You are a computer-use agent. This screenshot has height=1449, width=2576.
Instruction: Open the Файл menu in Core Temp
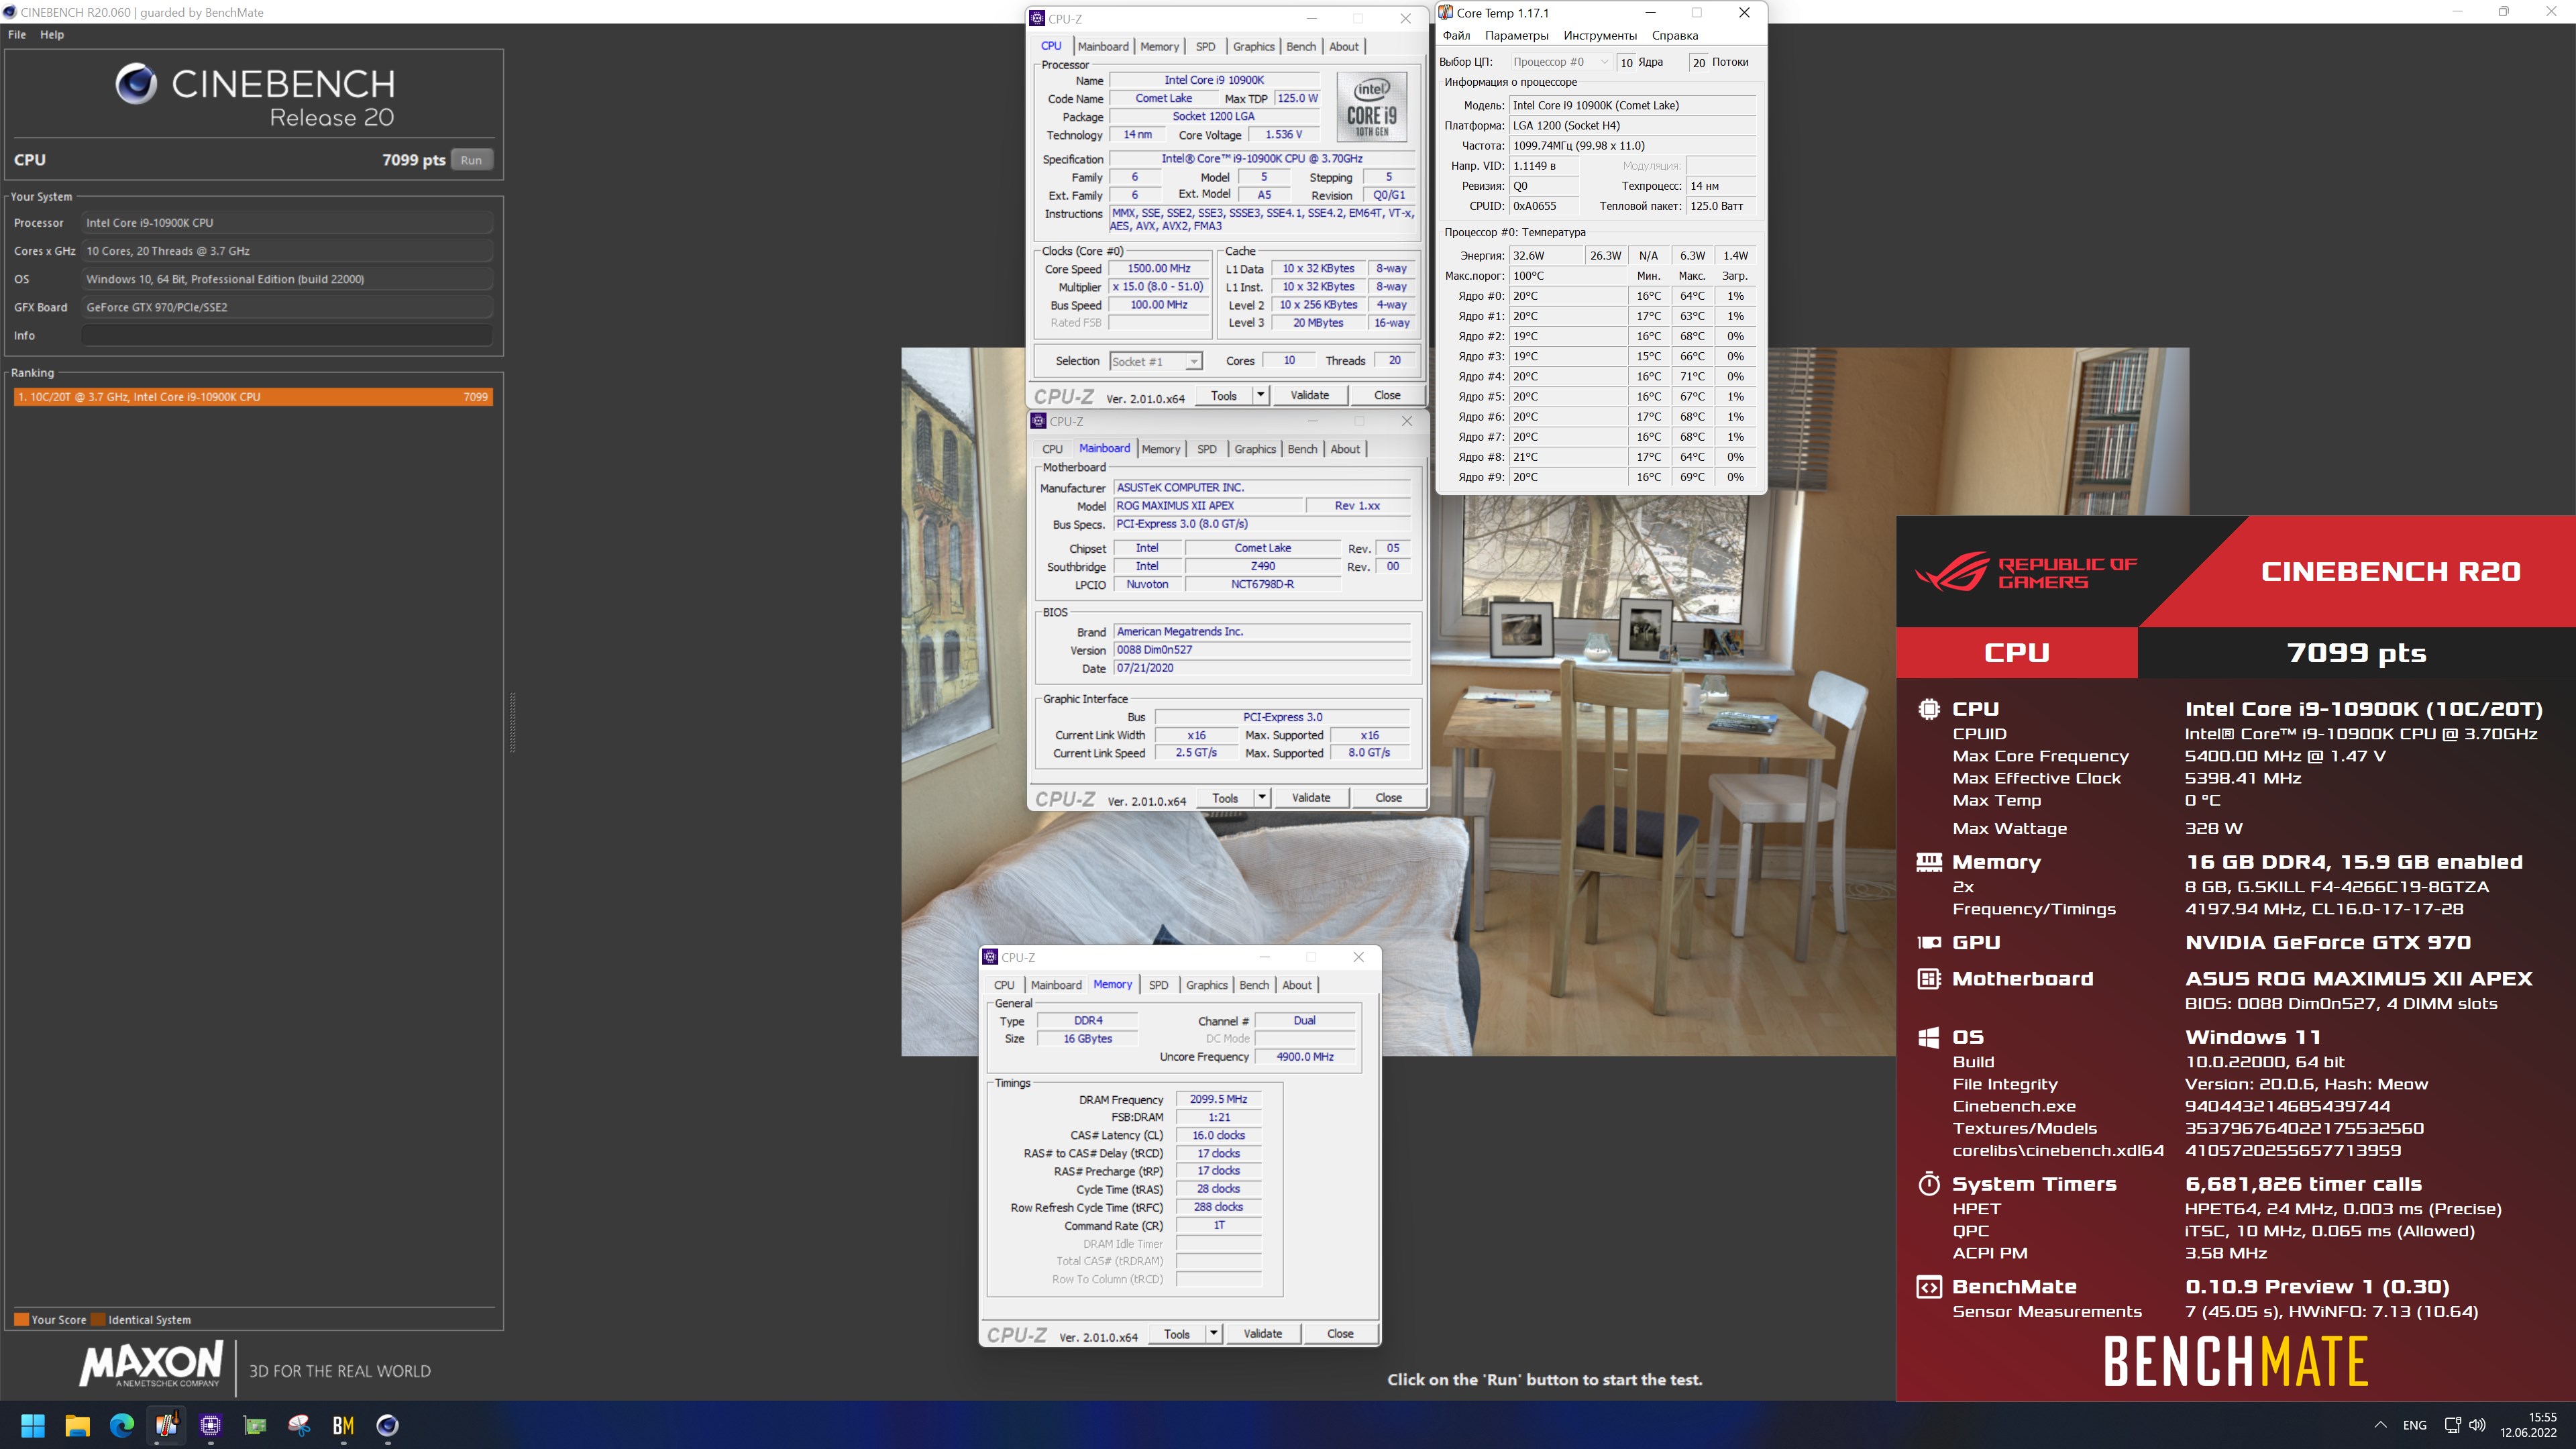click(x=1456, y=35)
